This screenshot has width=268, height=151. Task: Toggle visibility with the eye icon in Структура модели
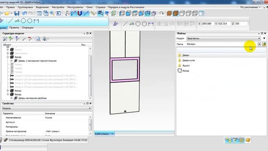click(x=44, y=39)
